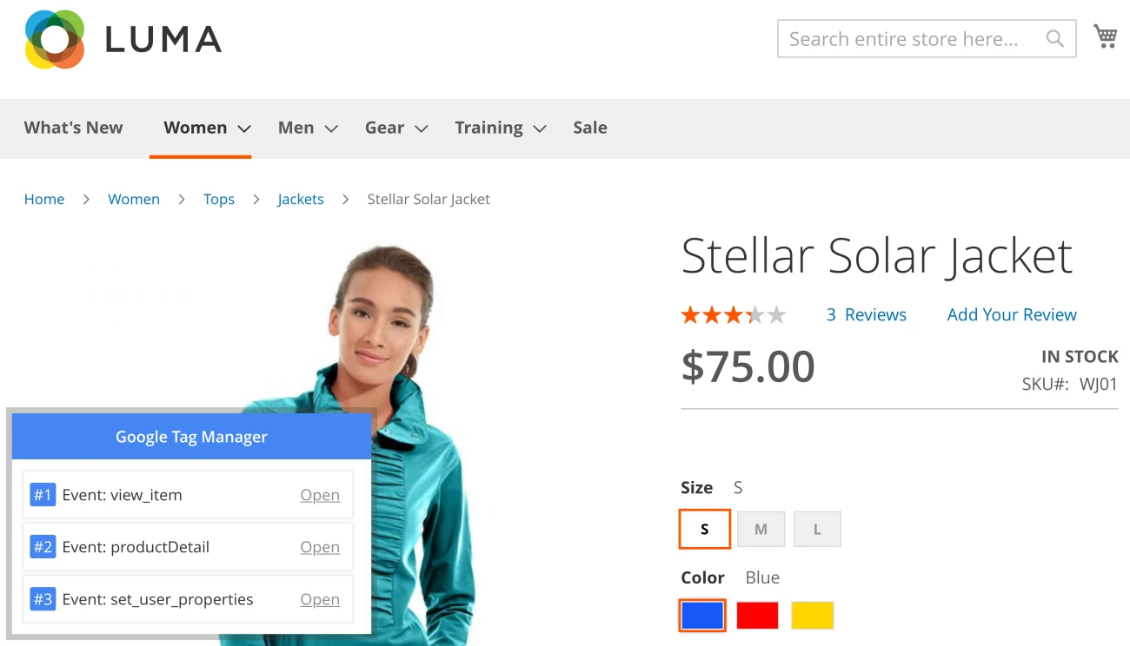This screenshot has height=646, width=1130.
Task: Click the #3 set_user_properties event badge
Action: 43,599
